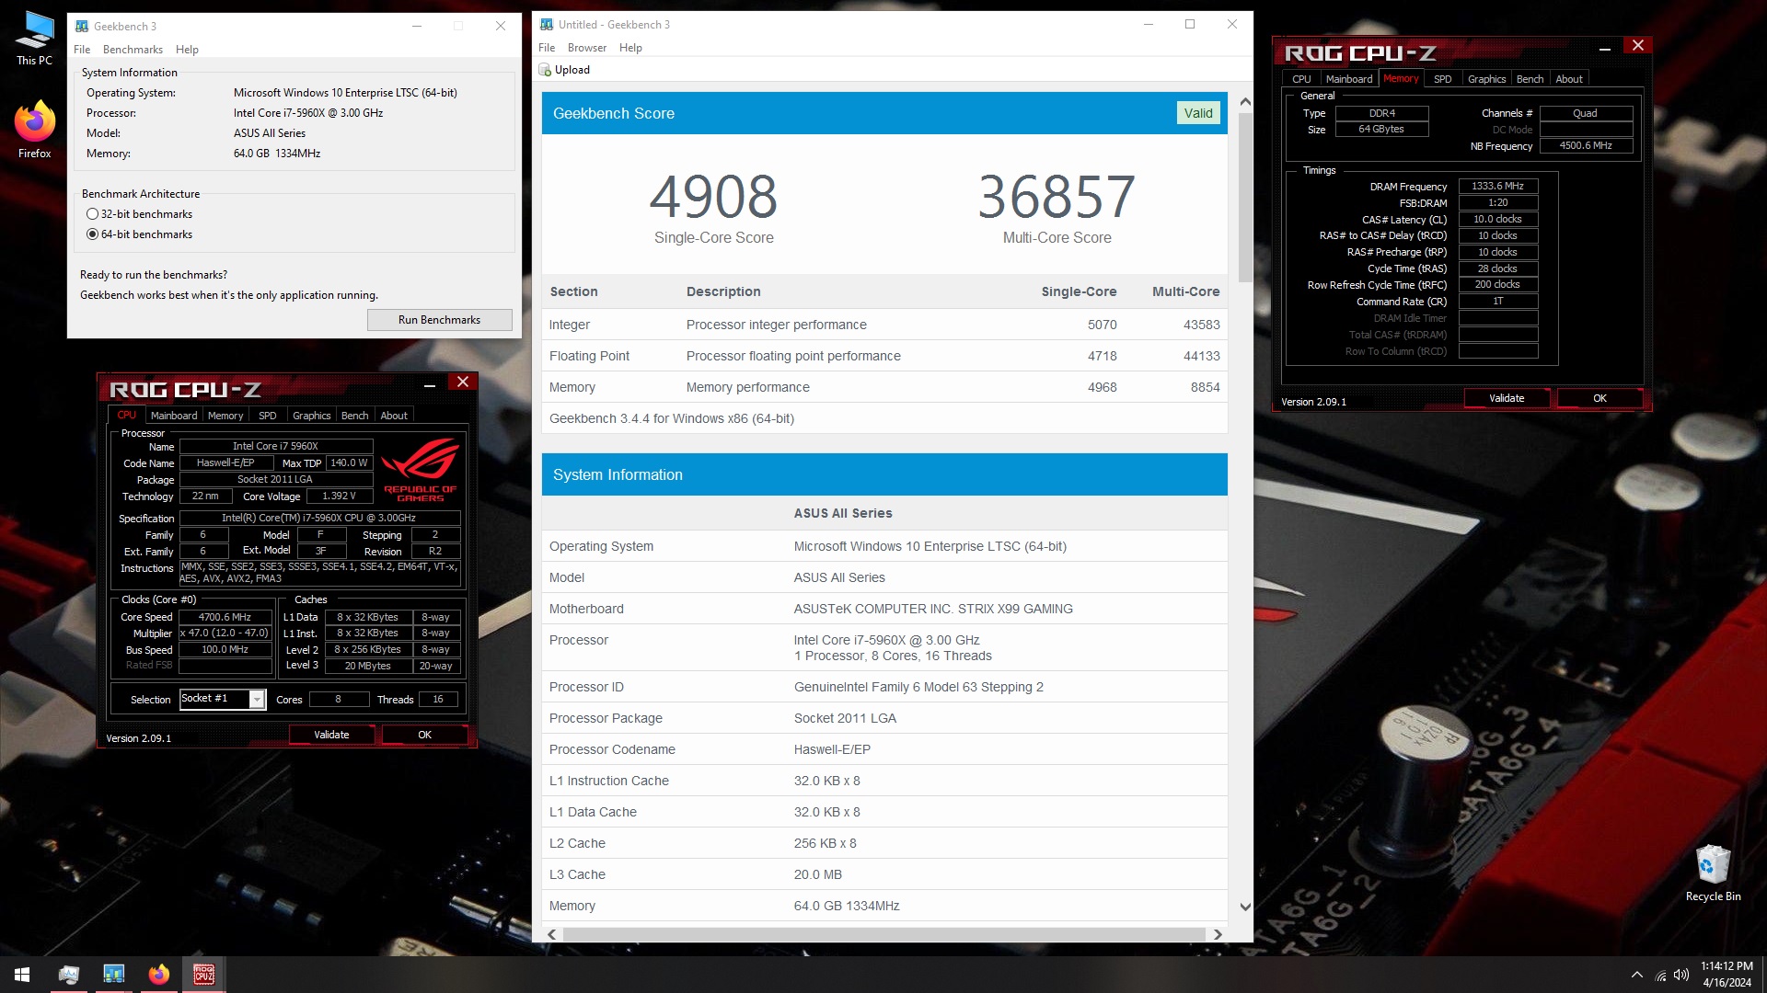Open Help menu in Untitled Geekbench window
The image size is (1767, 993).
[630, 48]
